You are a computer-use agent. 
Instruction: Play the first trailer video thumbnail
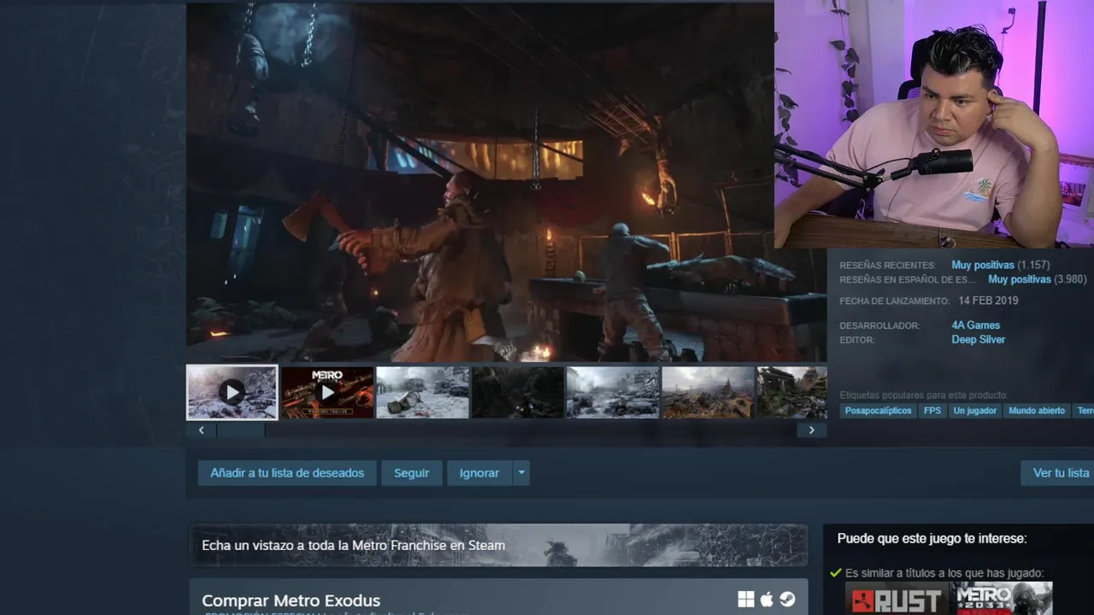click(232, 392)
